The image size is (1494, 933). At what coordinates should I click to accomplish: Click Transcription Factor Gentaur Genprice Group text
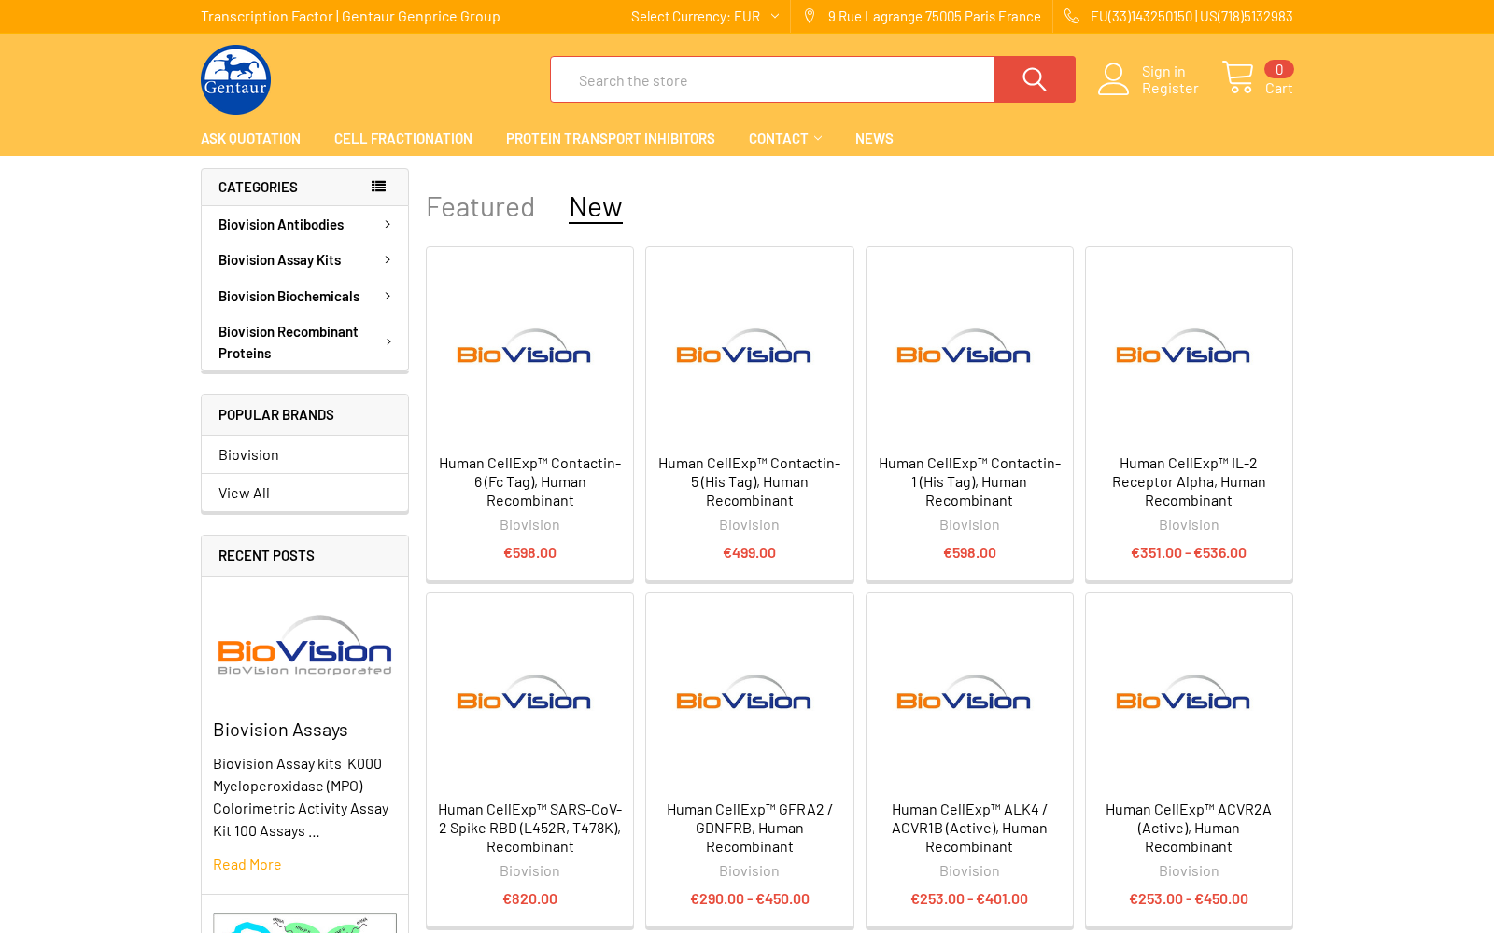[x=350, y=16]
